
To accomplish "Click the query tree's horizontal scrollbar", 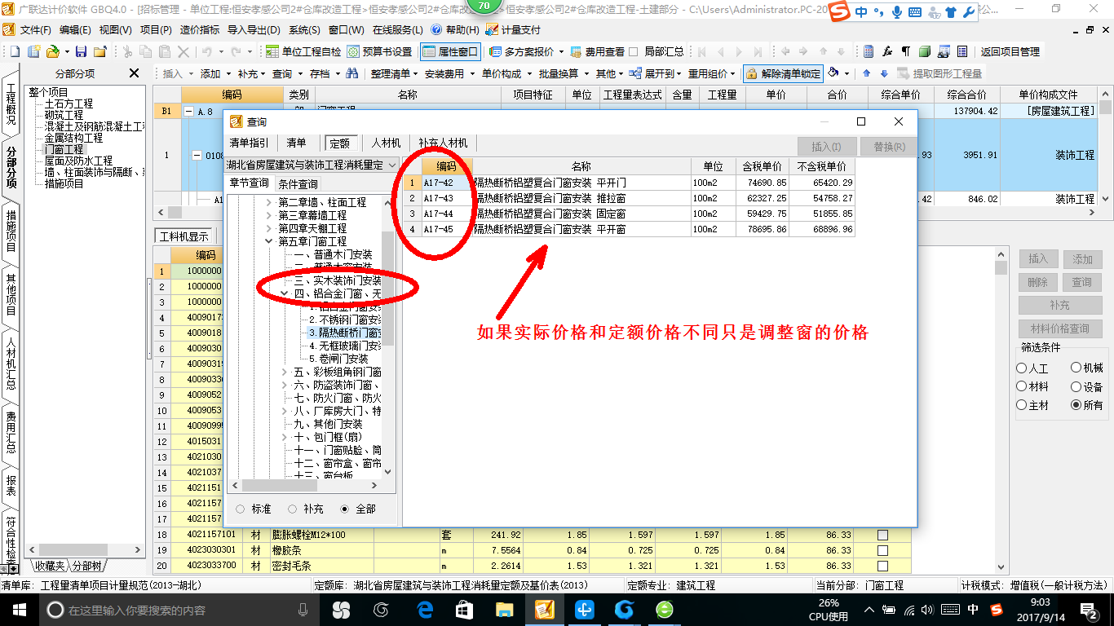I will click(x=303, y=485).
